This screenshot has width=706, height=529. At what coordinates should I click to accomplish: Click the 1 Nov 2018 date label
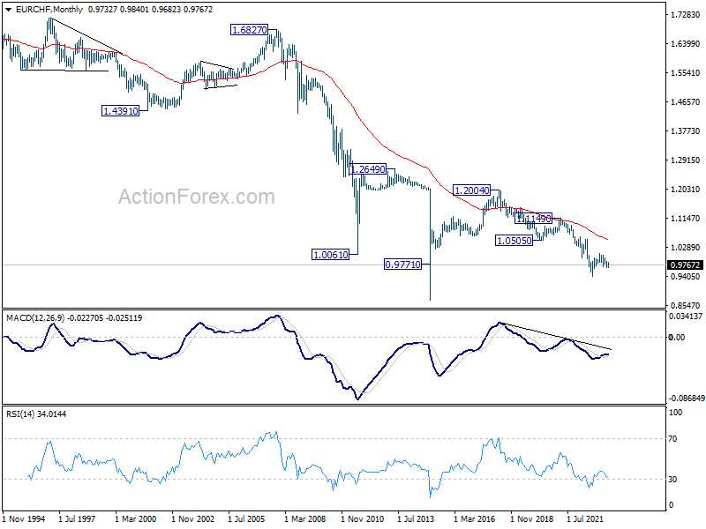[x=532, y=518]
